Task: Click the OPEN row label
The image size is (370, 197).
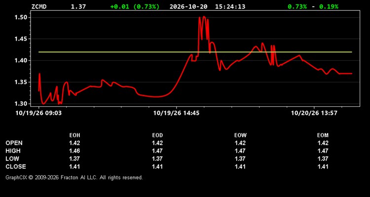Action: pos(14,143)
